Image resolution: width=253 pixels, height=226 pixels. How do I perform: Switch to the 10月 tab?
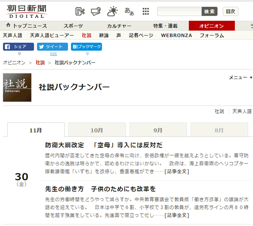click(x=97, y=130)
